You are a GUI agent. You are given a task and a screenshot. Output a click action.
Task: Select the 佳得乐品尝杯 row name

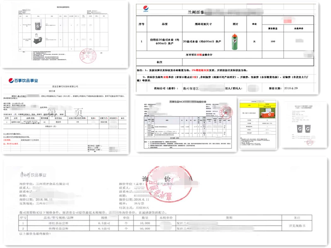pos(58,229)
